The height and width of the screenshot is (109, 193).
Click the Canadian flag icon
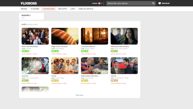(99, 3)
